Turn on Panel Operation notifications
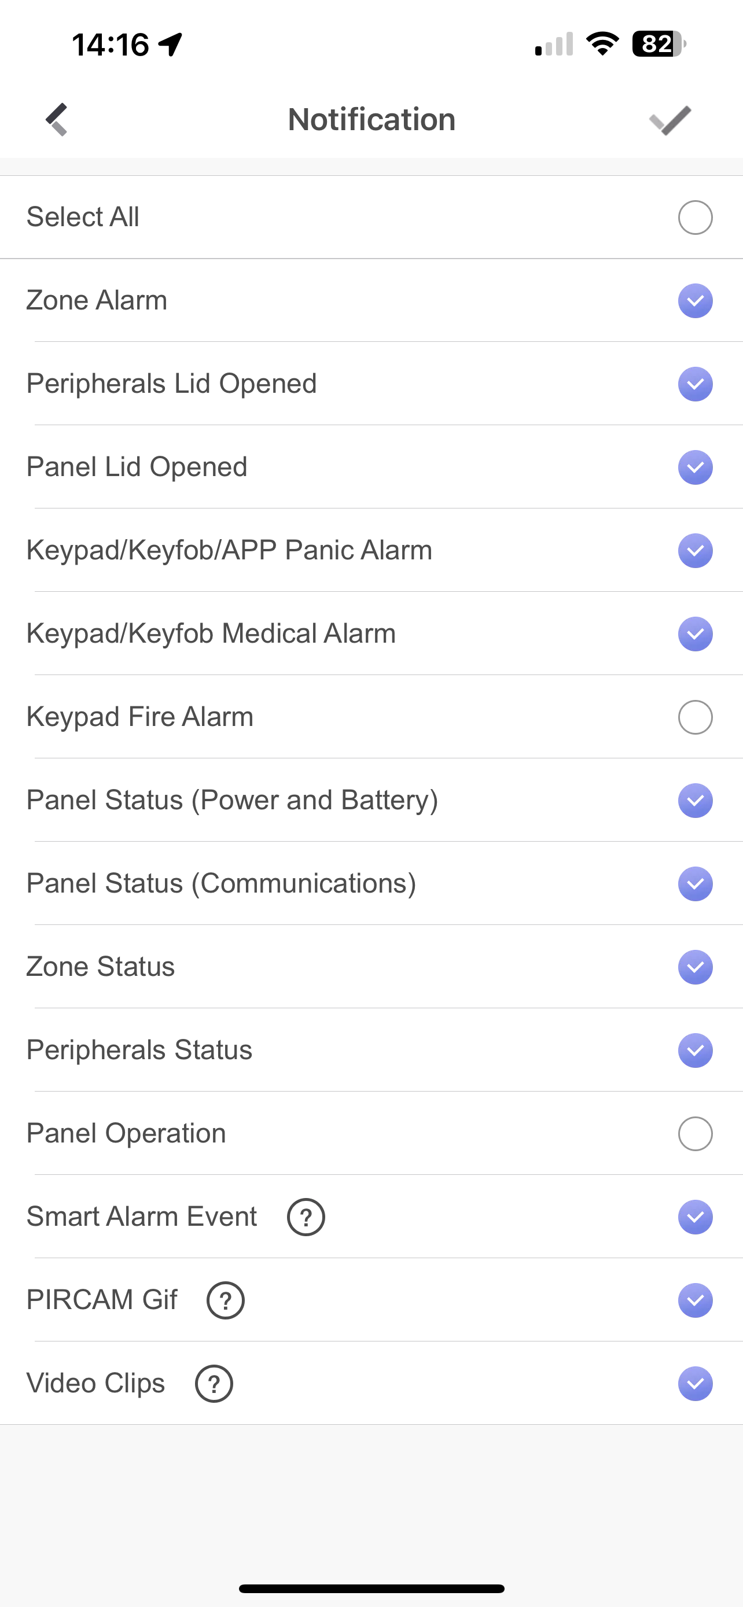Image resolution: width=743 pixels, height=1607 pixels. 695,1133
